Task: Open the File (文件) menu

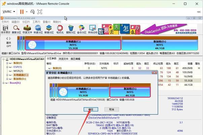Action: tap(5, 22)
